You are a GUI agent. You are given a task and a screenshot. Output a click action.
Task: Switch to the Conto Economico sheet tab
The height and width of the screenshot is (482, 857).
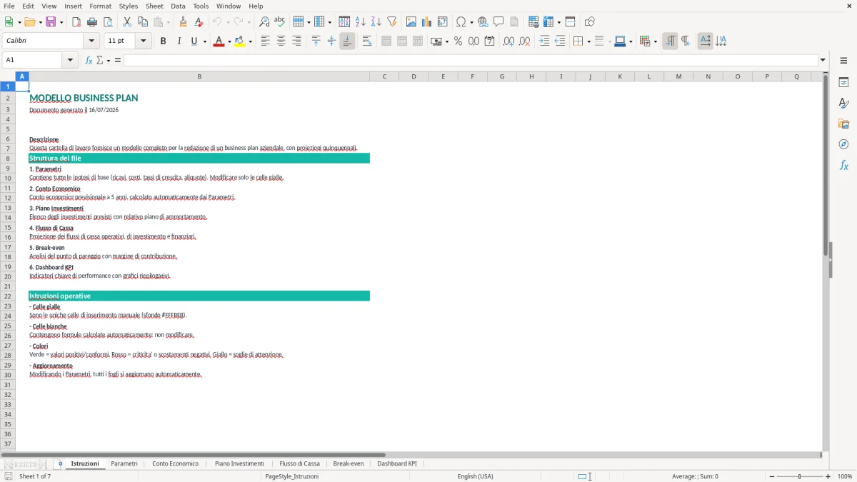point(175,463)
